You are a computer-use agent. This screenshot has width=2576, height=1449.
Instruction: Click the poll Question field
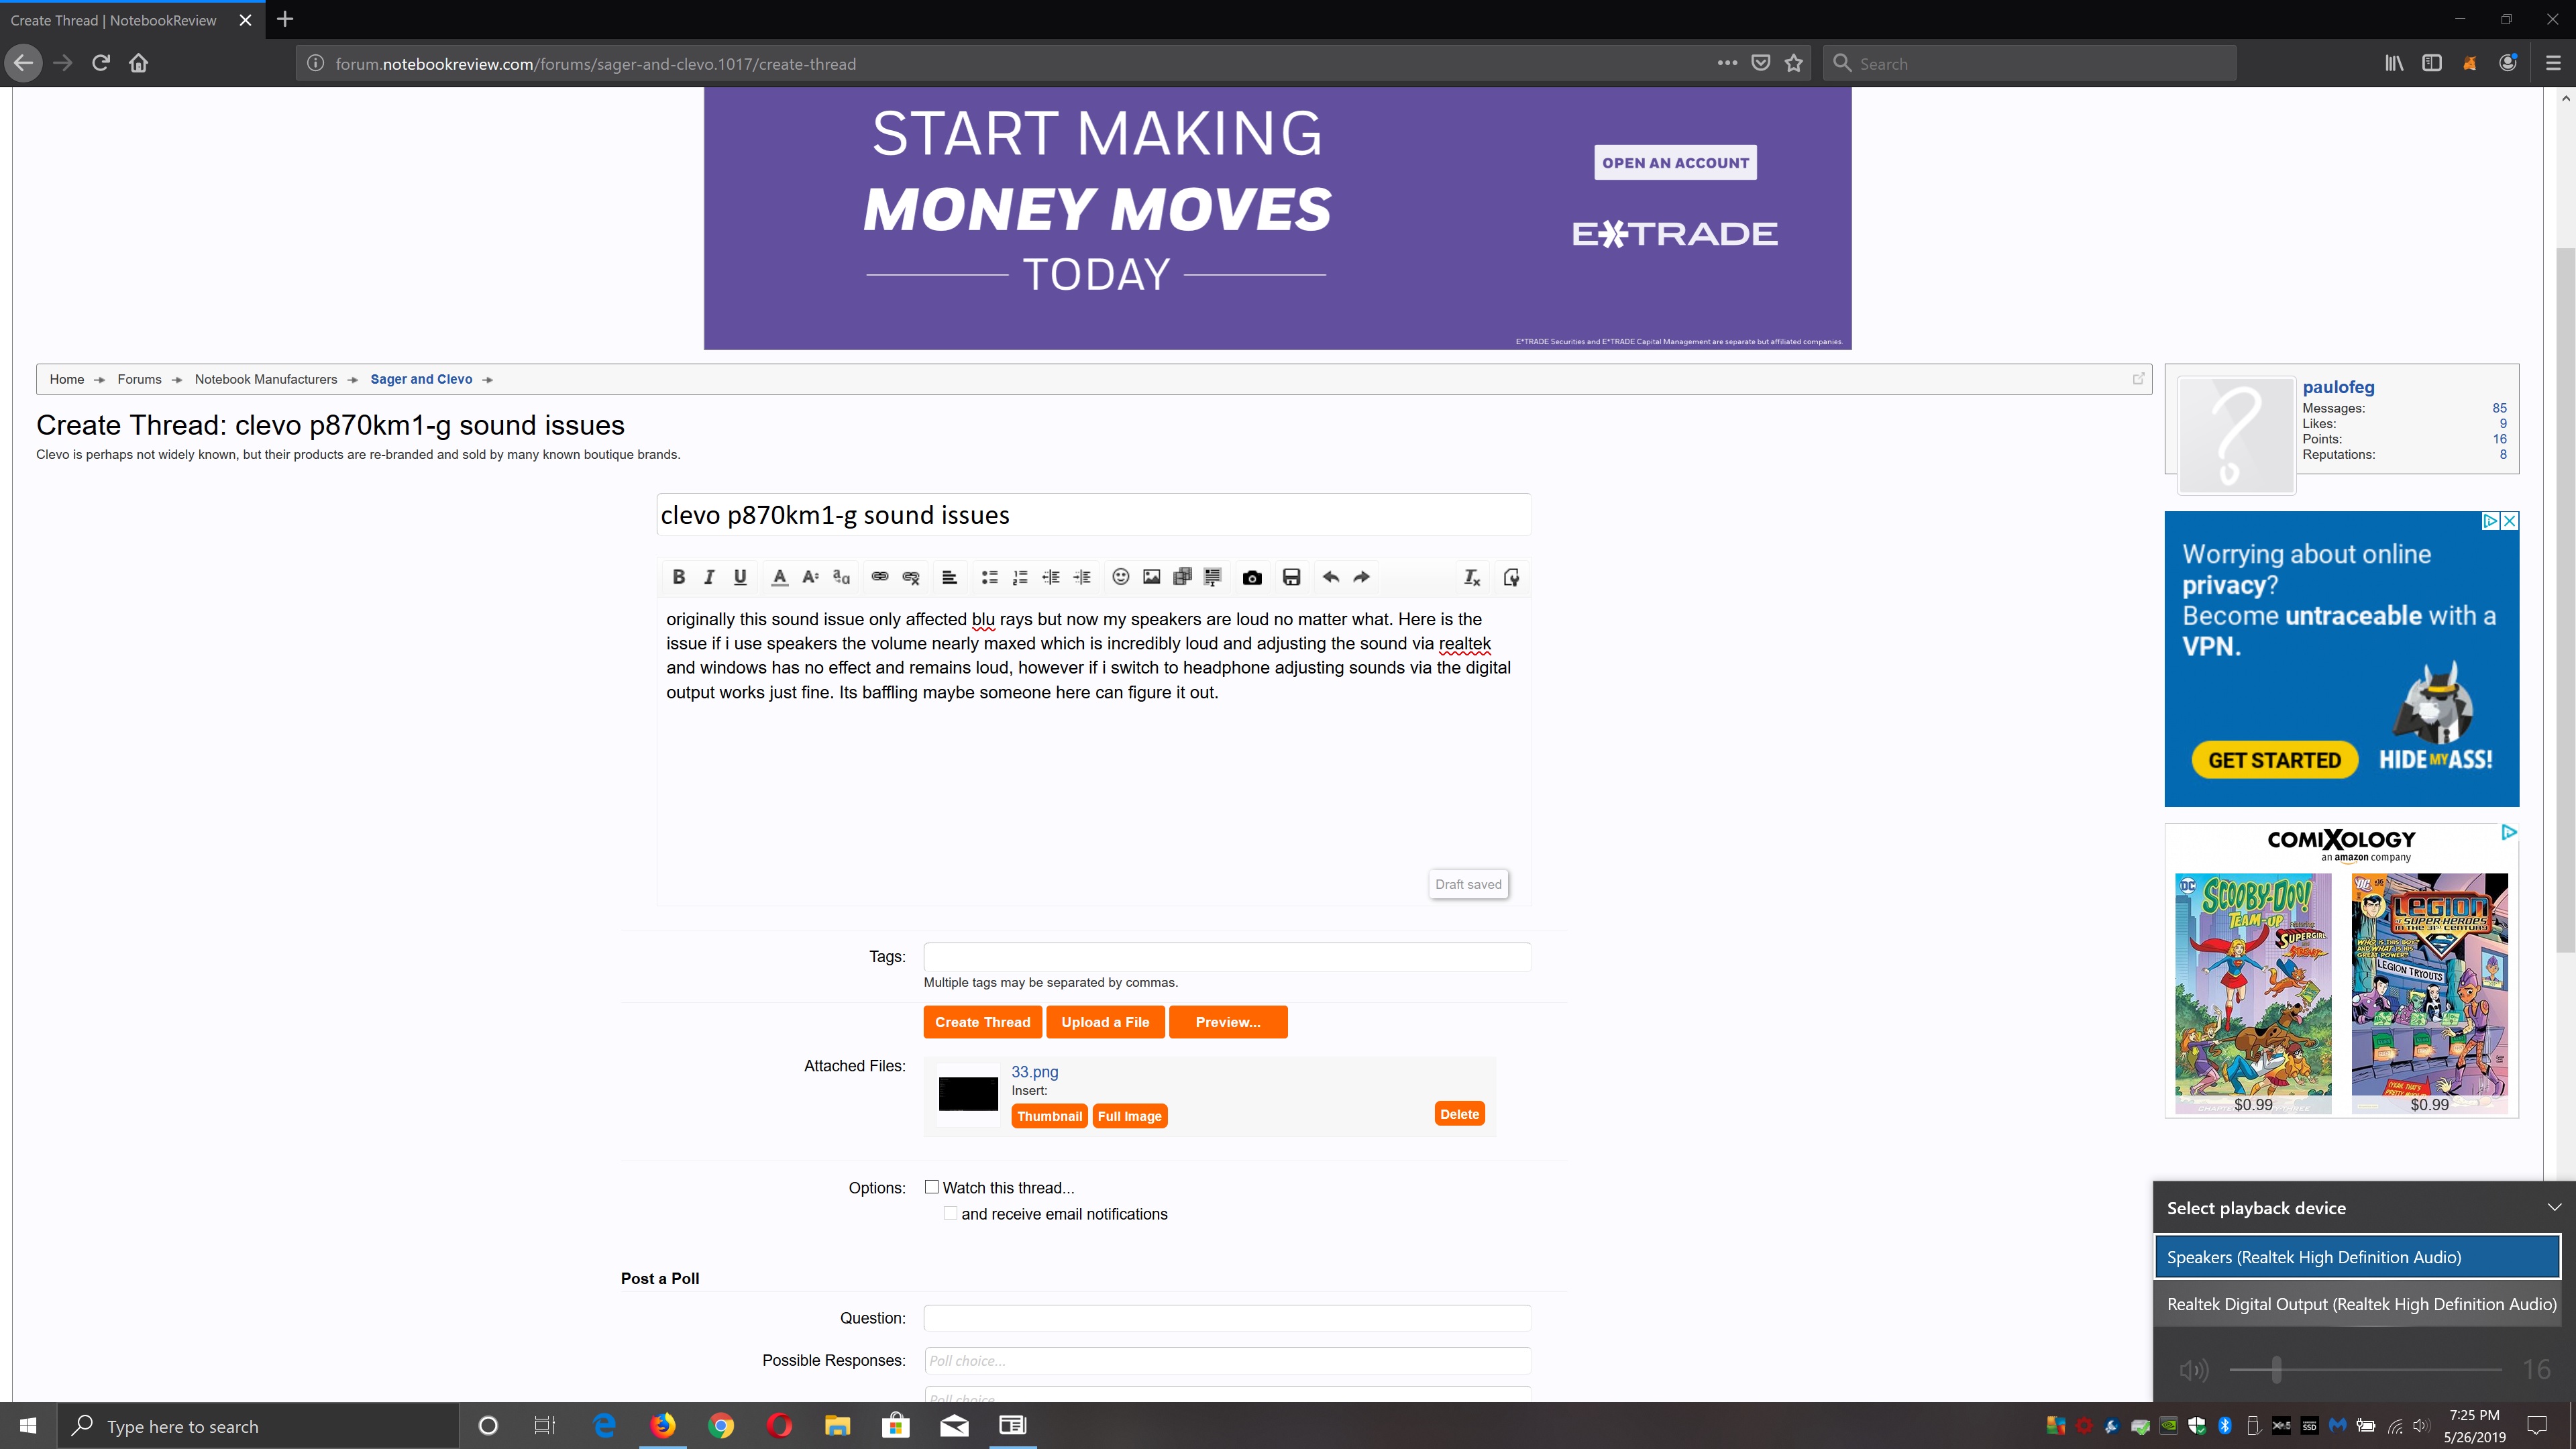click(x=1227, y=1318)
